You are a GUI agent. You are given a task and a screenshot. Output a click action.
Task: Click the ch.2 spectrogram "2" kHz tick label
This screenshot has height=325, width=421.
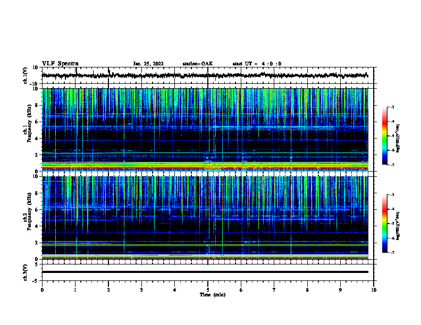pyautogui.click(x=37, y=243)
